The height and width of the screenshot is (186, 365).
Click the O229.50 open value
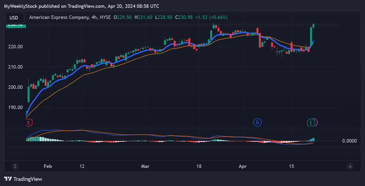(x=123, y=17)
